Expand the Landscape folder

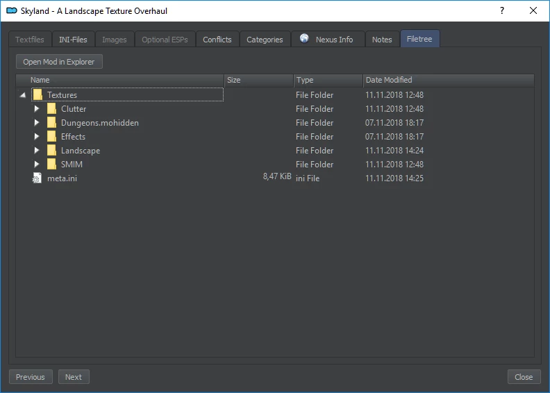[37, 150]
